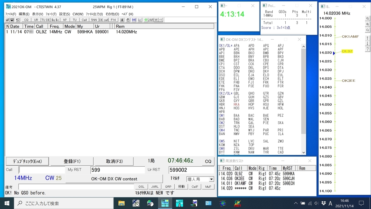Open the Windows Start menu
Screen dimensions: 371x209
(7, 203)
